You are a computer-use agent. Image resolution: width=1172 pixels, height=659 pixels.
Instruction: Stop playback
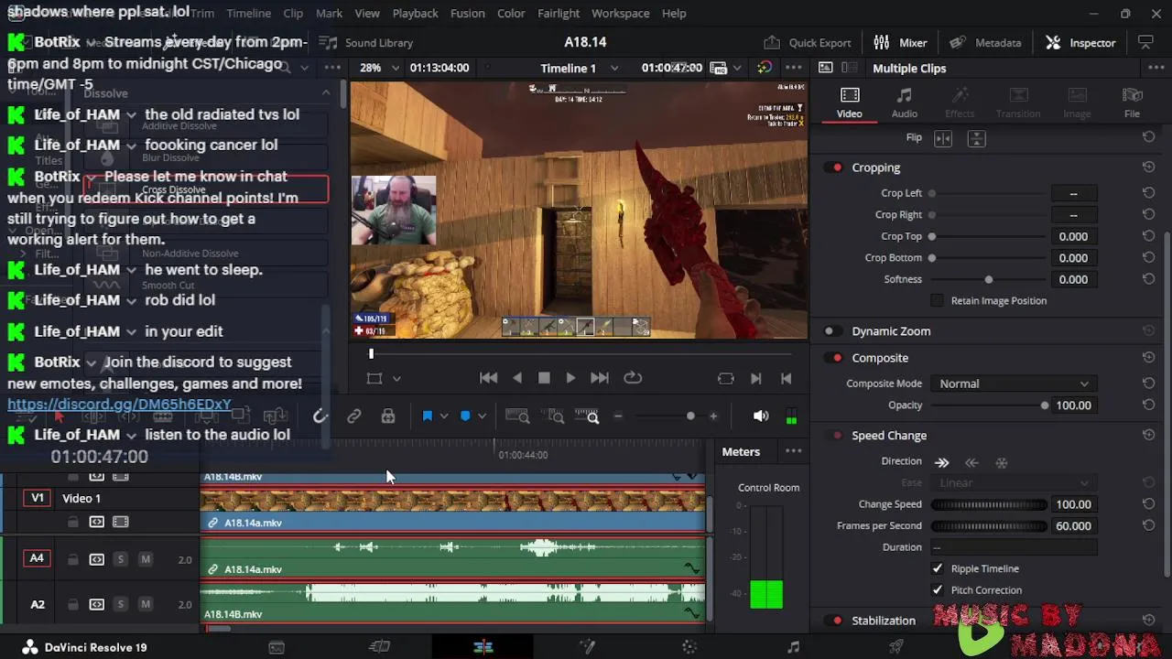pos(544,378)
